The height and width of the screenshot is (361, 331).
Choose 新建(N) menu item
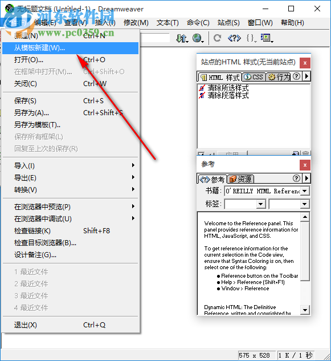click(71, 36)
